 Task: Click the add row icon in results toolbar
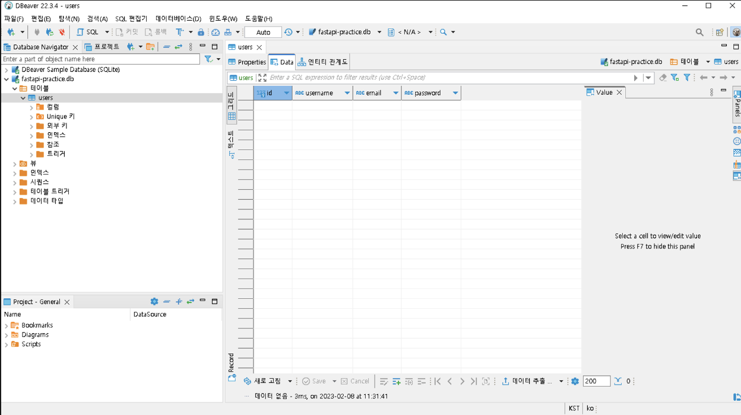[x=396, y=381]
